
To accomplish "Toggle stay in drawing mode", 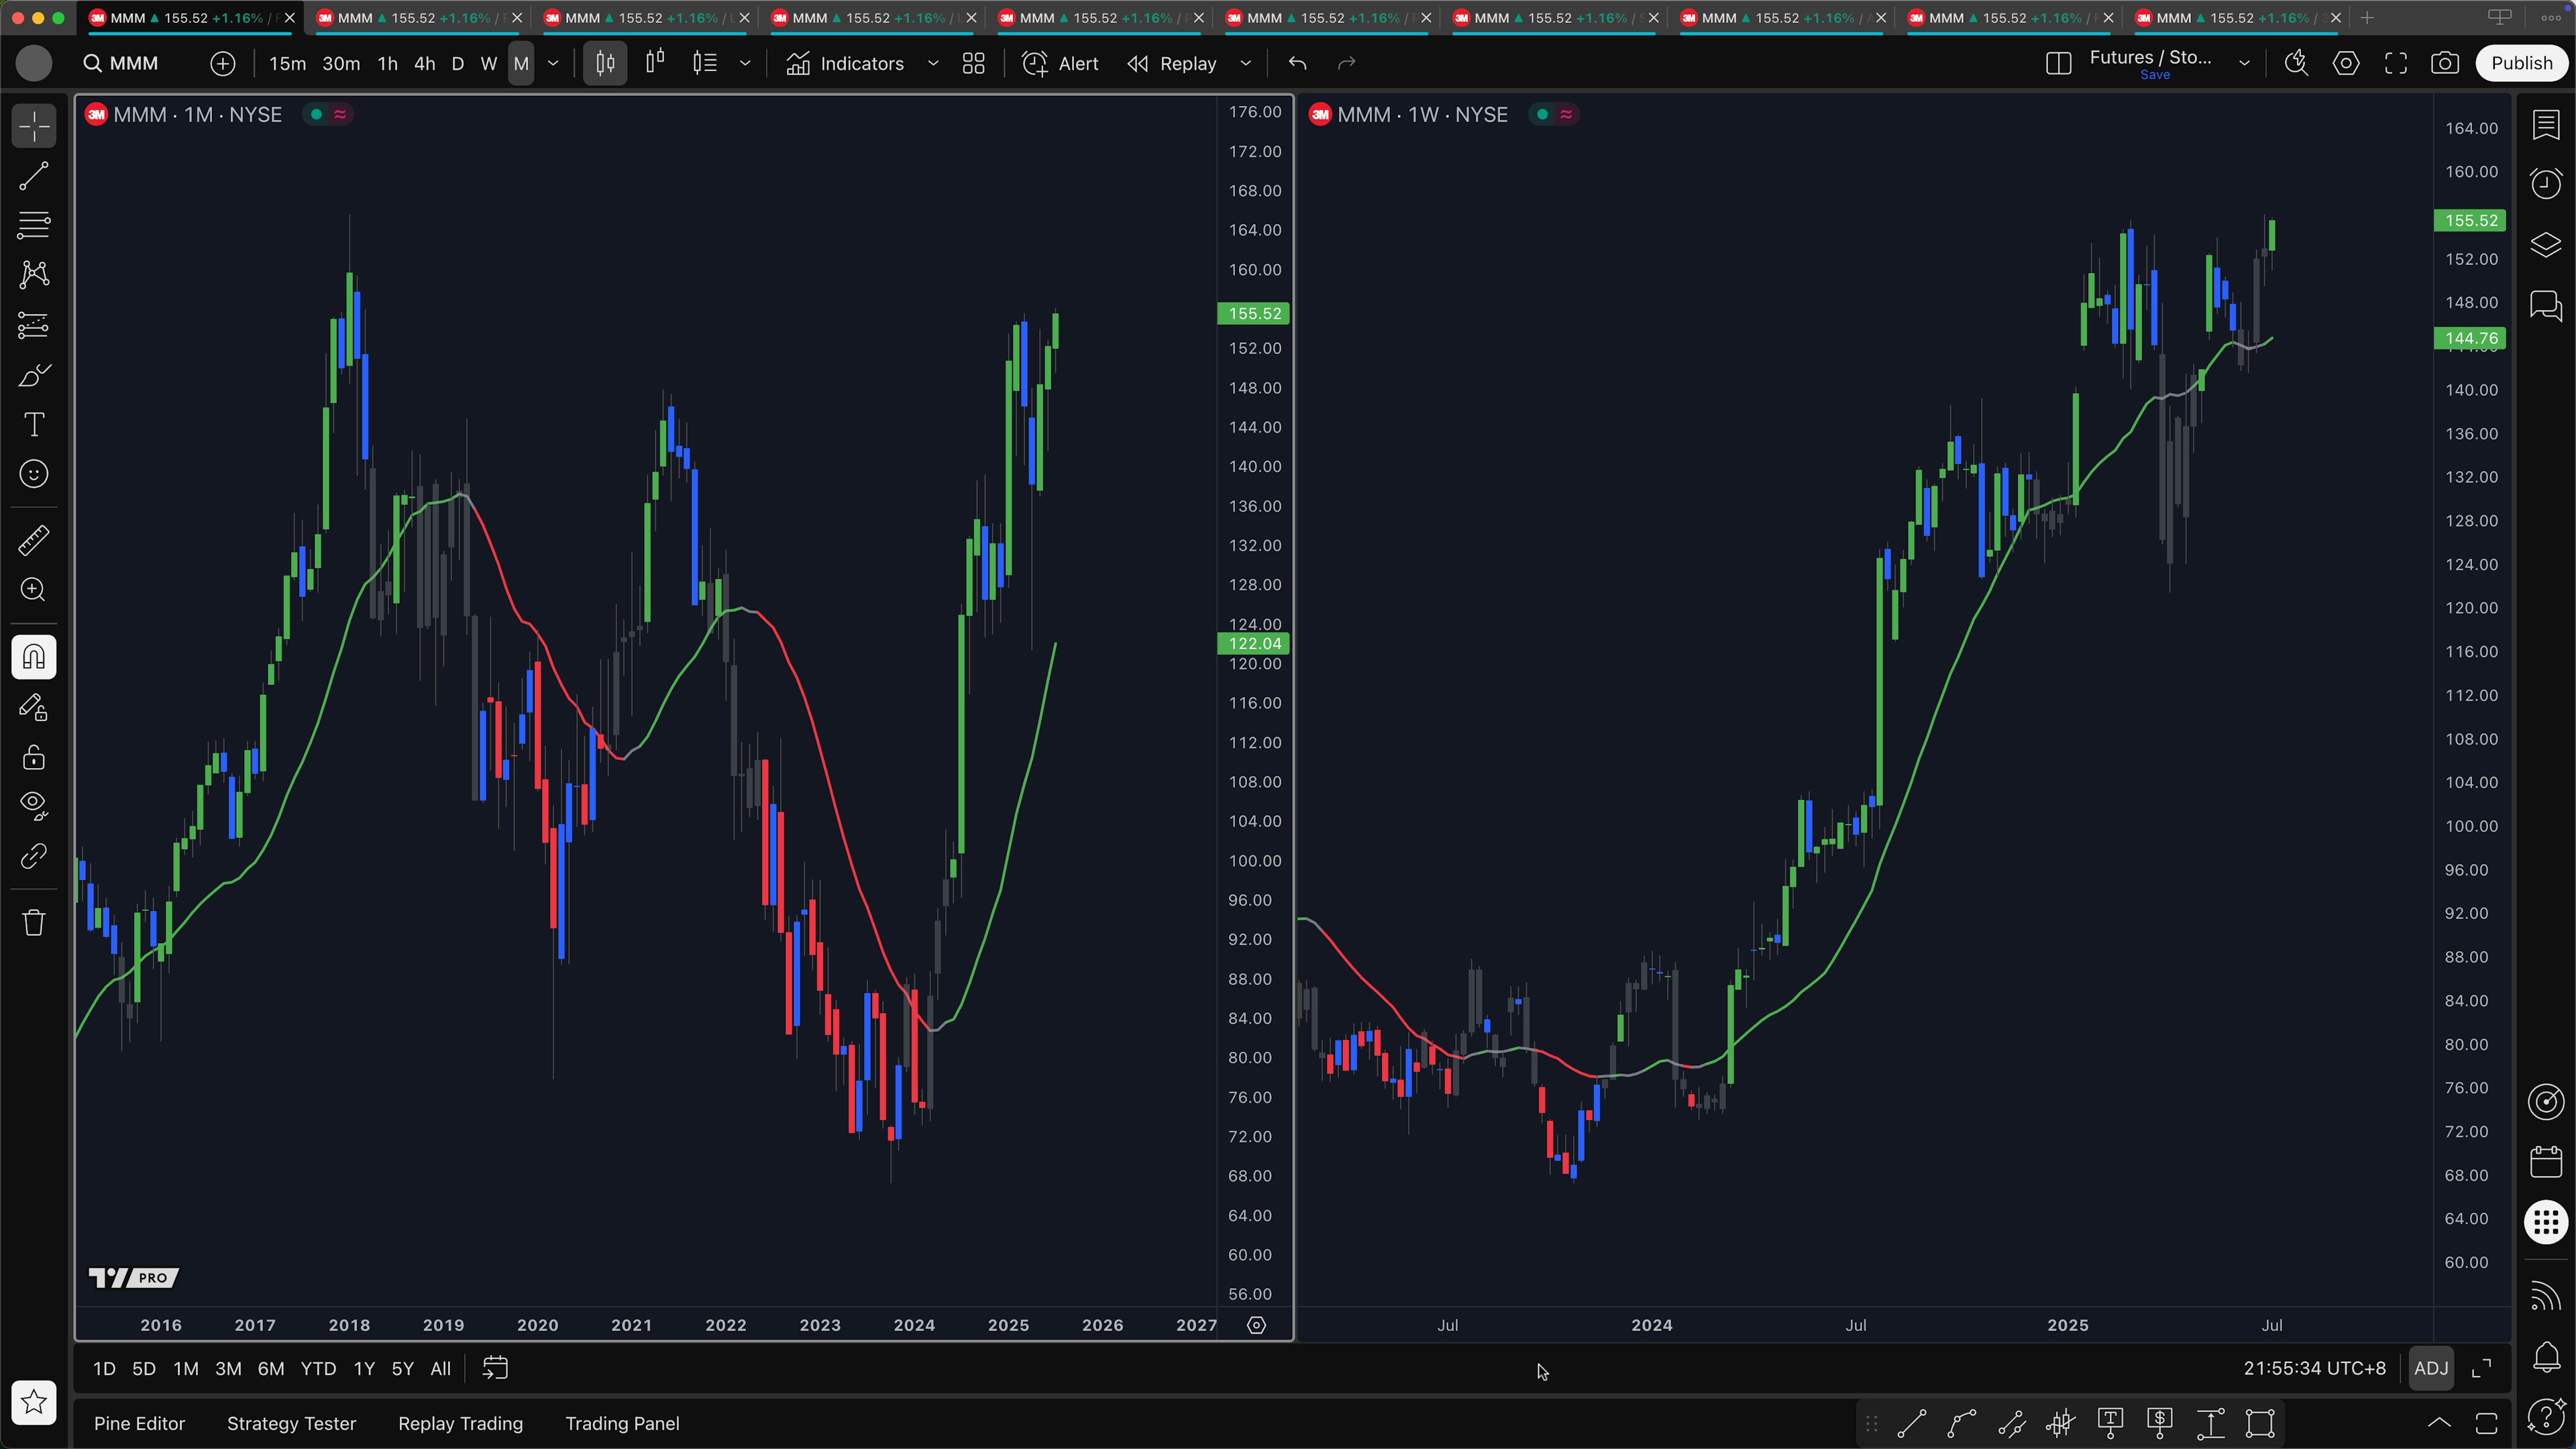I will click(x=34, y=707).
